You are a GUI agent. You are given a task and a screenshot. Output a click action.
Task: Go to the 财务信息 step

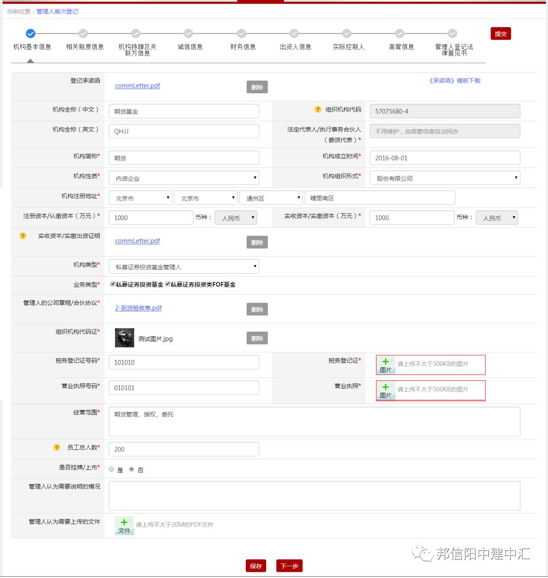click(x=242, y=34)
